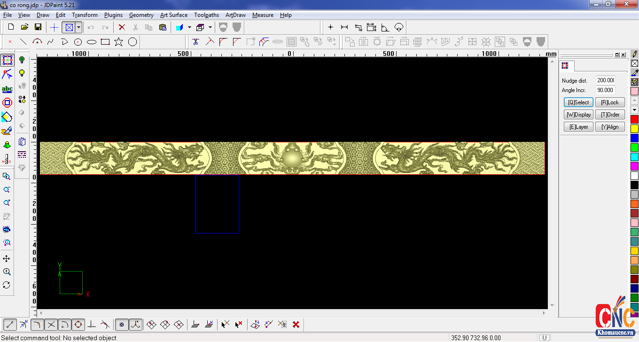Select the abc text tool

point(7,89)
